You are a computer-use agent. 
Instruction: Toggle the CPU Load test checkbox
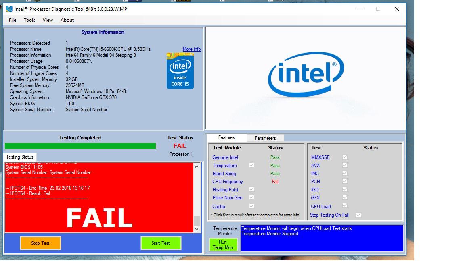(x=345, y=205)
